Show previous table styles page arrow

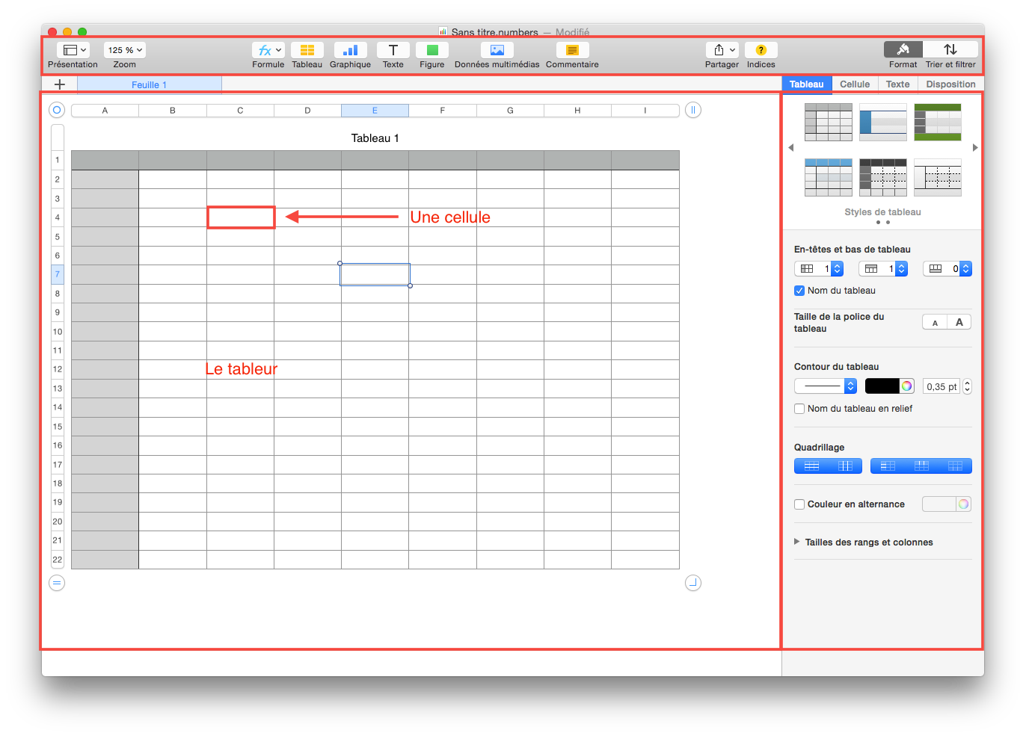tap(791, 148)
